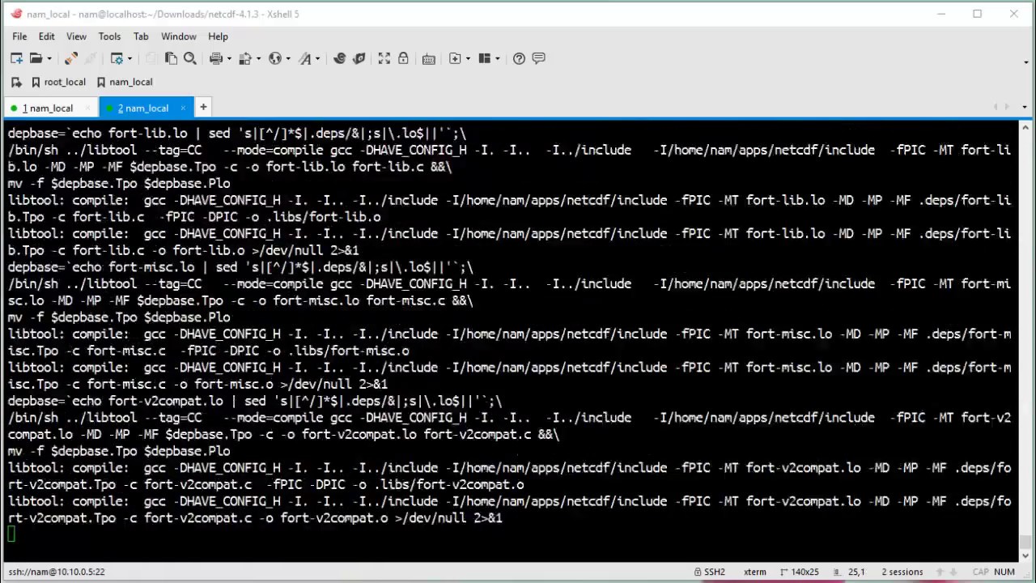Open the View menu

pyautogui.click(x=76, y=36)
